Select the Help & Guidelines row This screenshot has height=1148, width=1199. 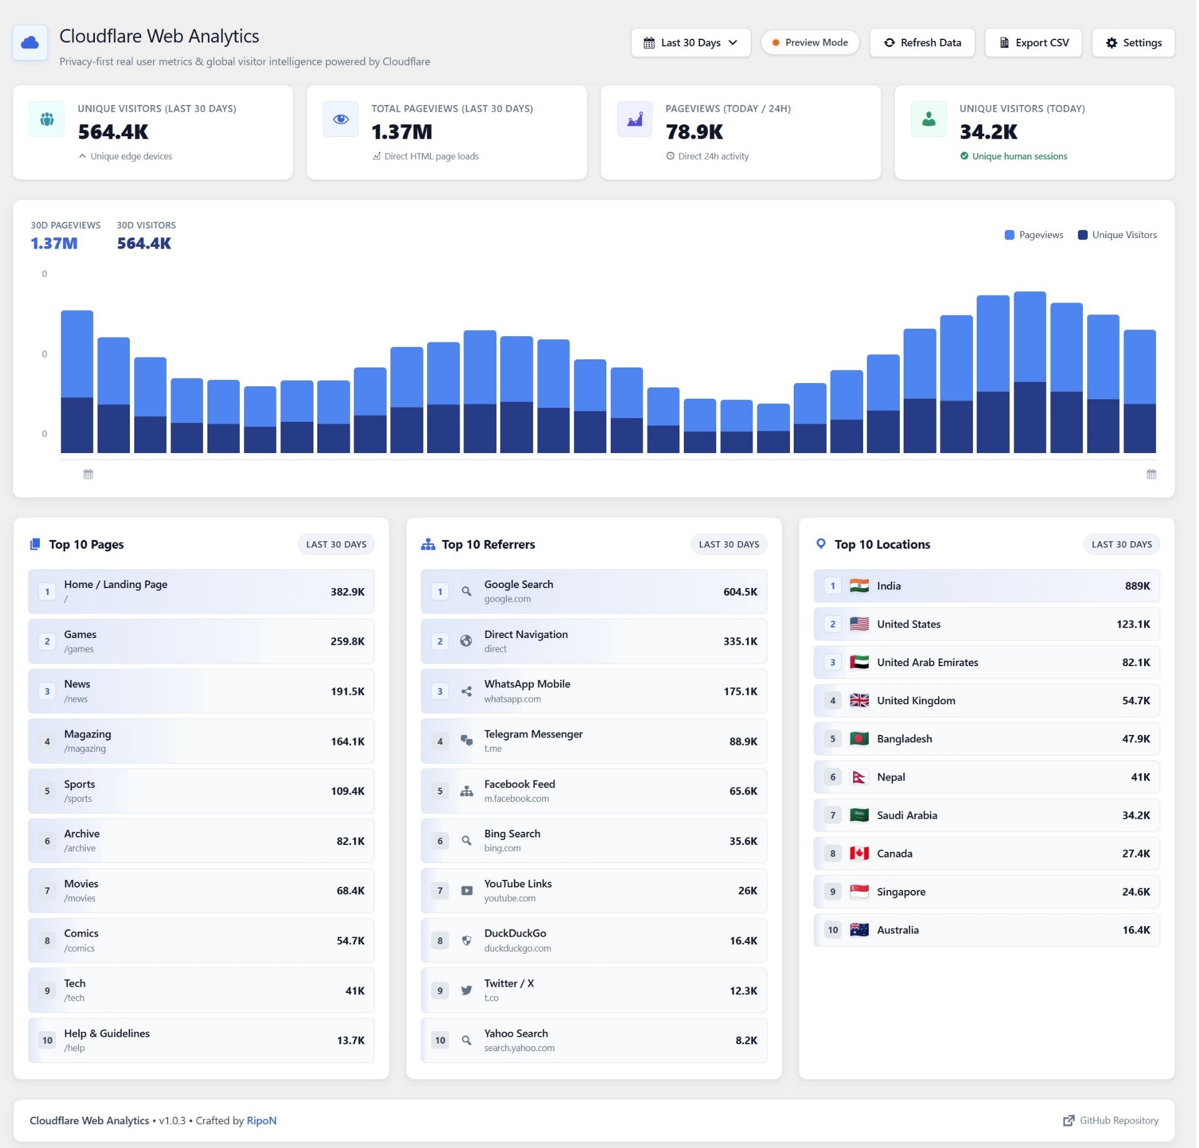(201, 1041)
